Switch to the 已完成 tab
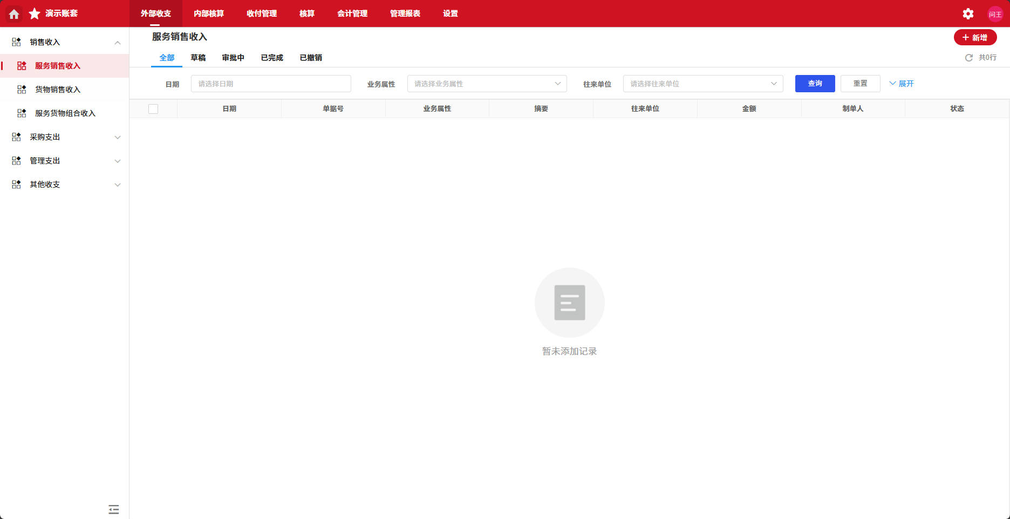This screenshot has width=1010, height=519. click(x=272, y=58)
